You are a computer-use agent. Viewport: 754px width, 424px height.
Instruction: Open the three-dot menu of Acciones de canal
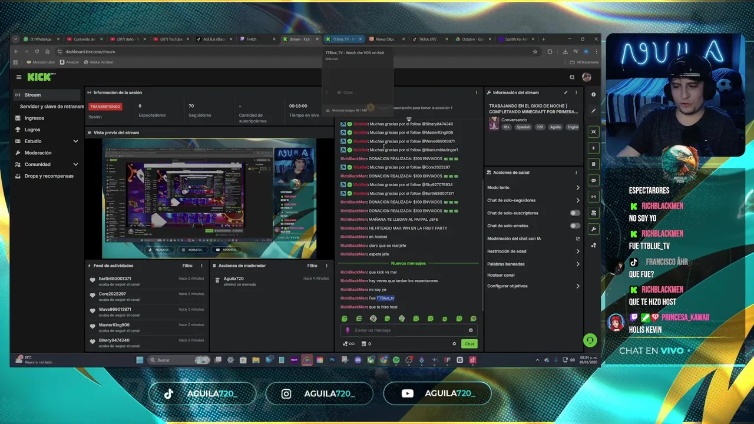(x=576, y=173)
